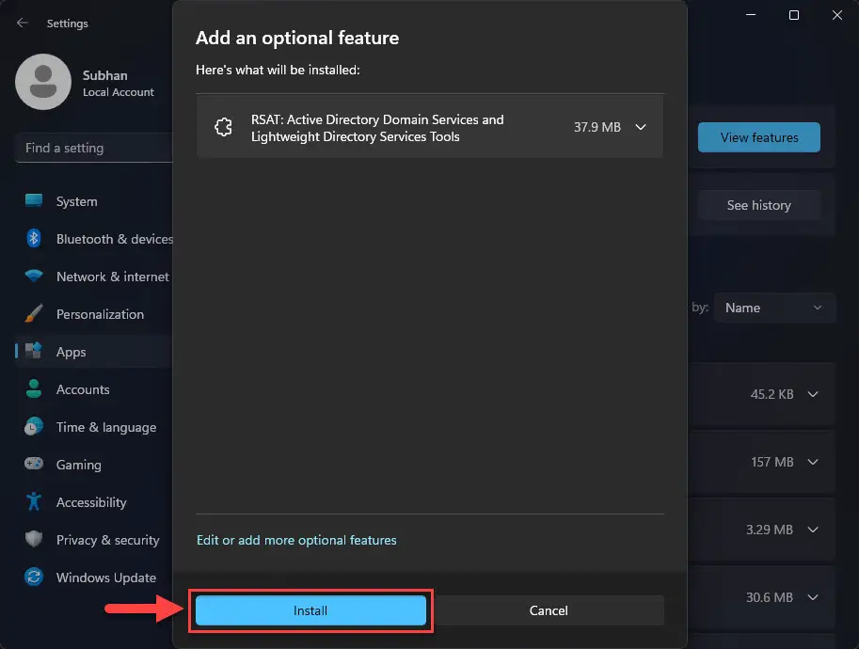Image resolution: width=859 pixels, height=649 pixels.
Task: Open Accounts settings icon
Action: [31, 388]
